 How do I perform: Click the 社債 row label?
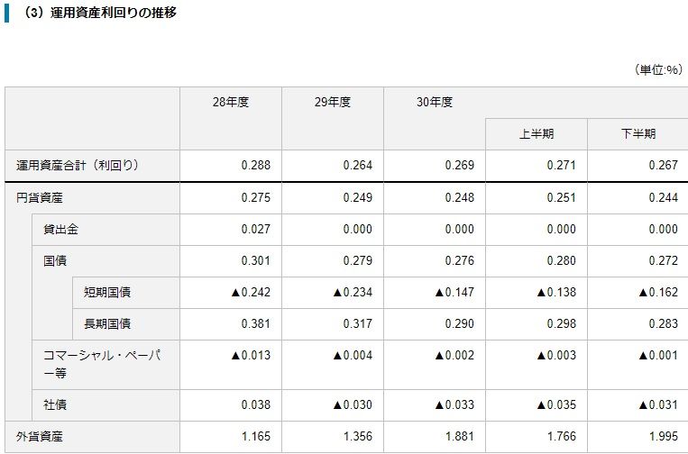[x=55, y=404]
